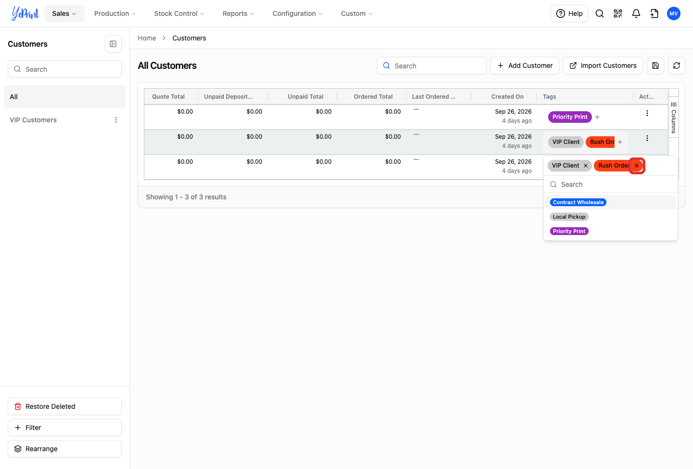Click the global search magnifier icon
The width and height of the screenshot is (693, 469).
click(600, 13)
